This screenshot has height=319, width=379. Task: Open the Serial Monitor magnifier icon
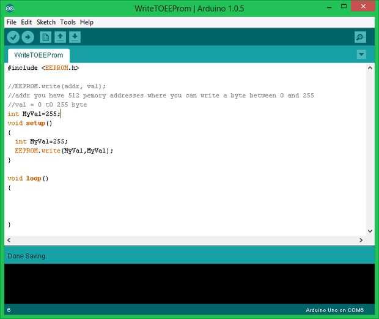click(360, 37)
